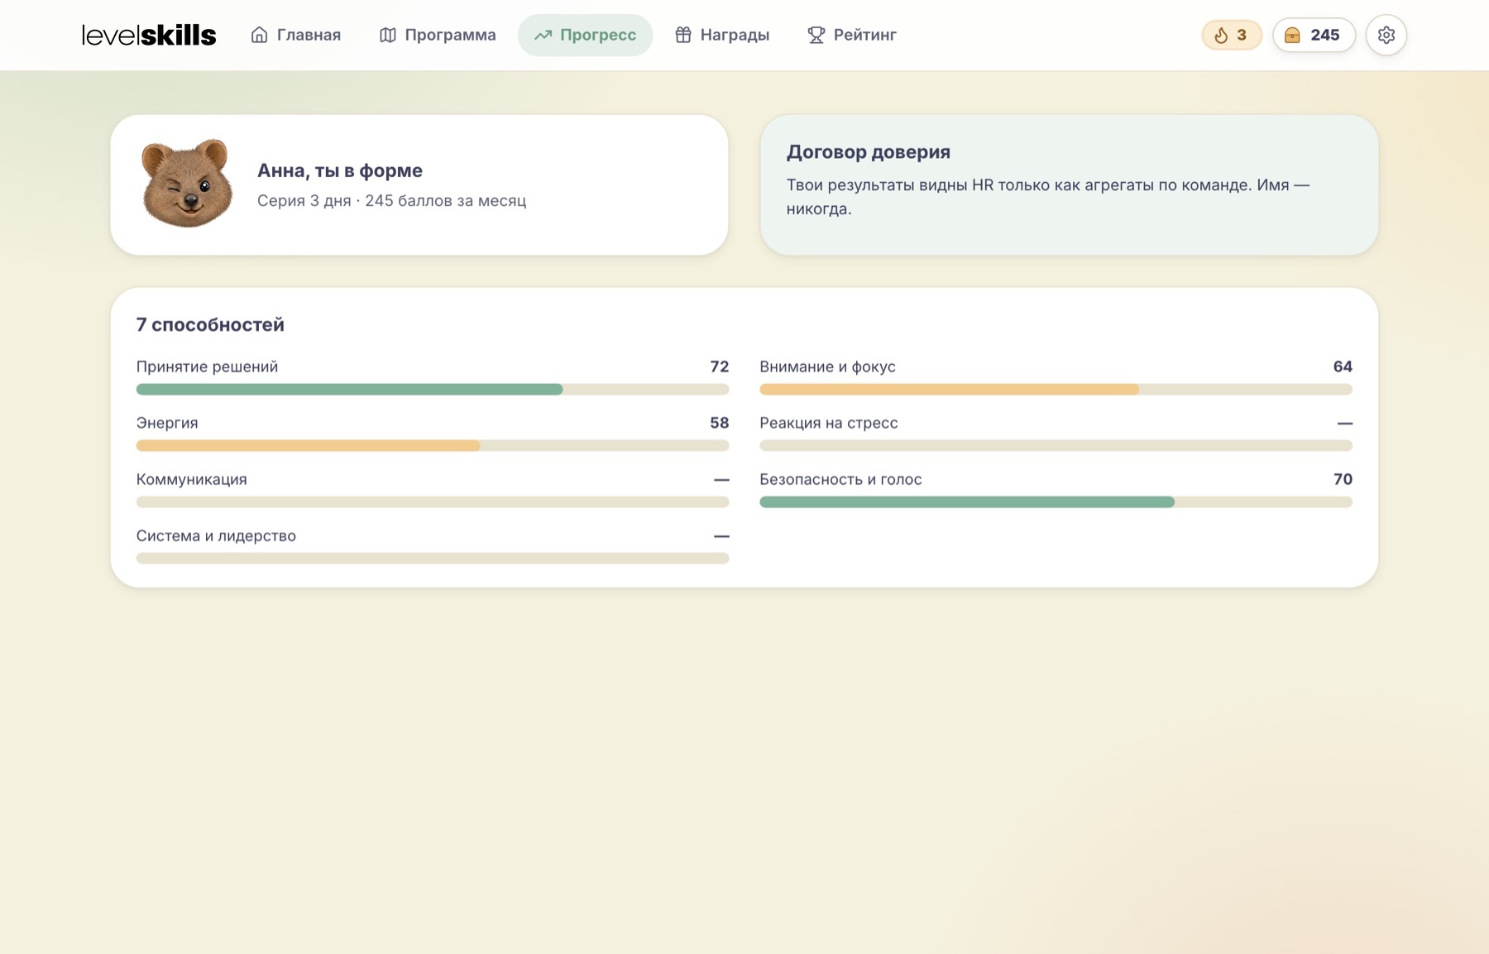The image size is (1489, 954).
Task: Click the score 72
Action: point(720,367)
